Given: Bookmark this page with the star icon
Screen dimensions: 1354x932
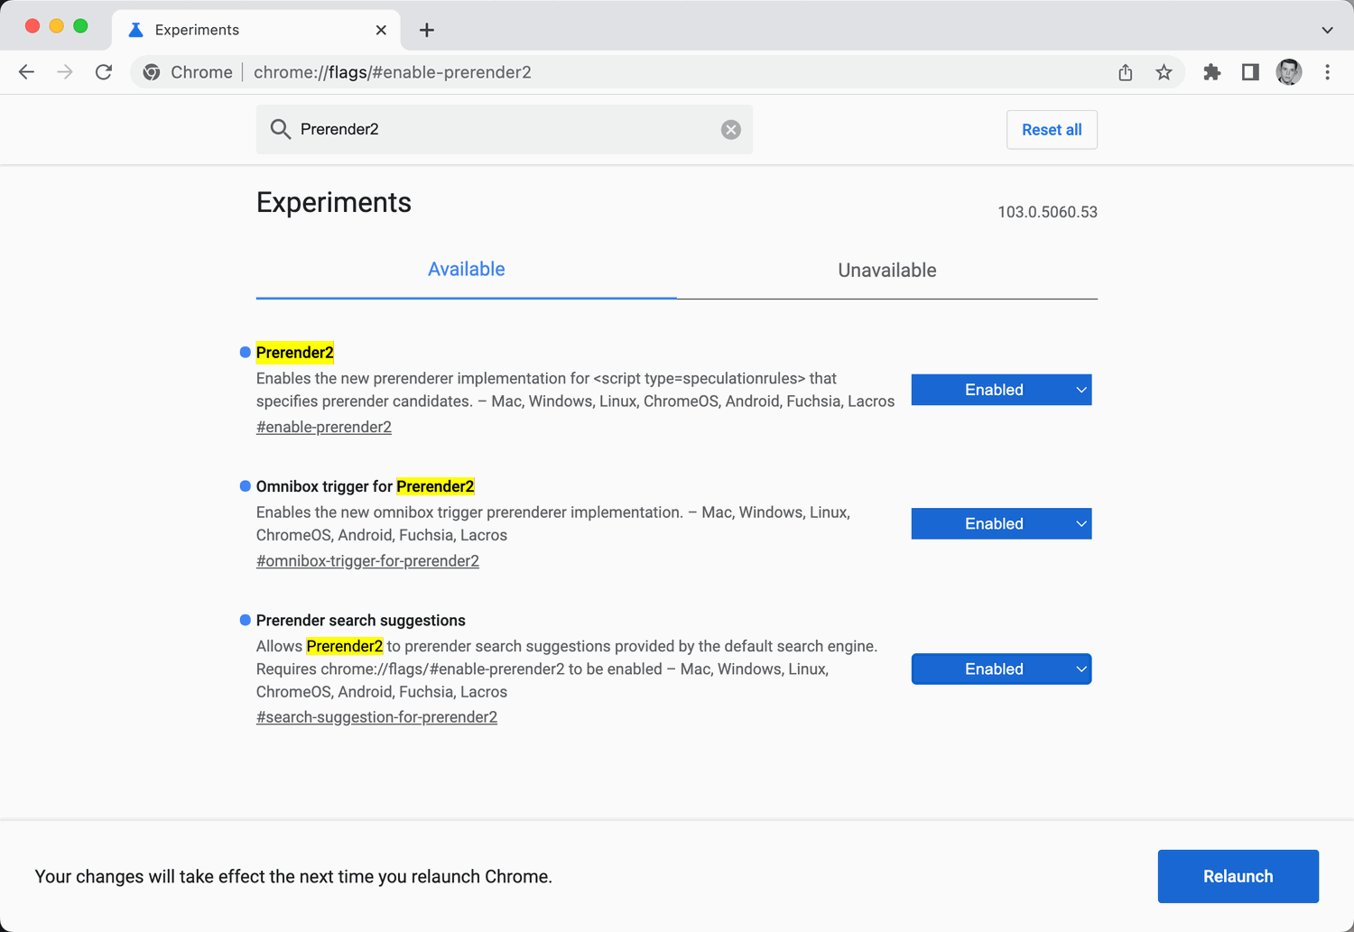Looking at the screenshot, I should (x=1164, y=72).
